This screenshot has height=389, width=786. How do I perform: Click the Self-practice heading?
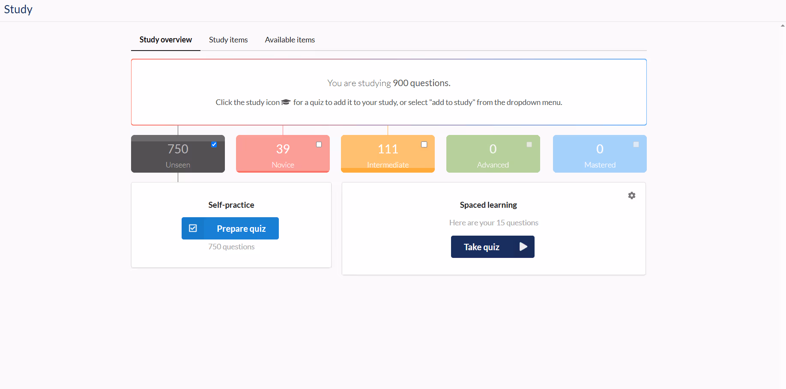pos(231,205)
